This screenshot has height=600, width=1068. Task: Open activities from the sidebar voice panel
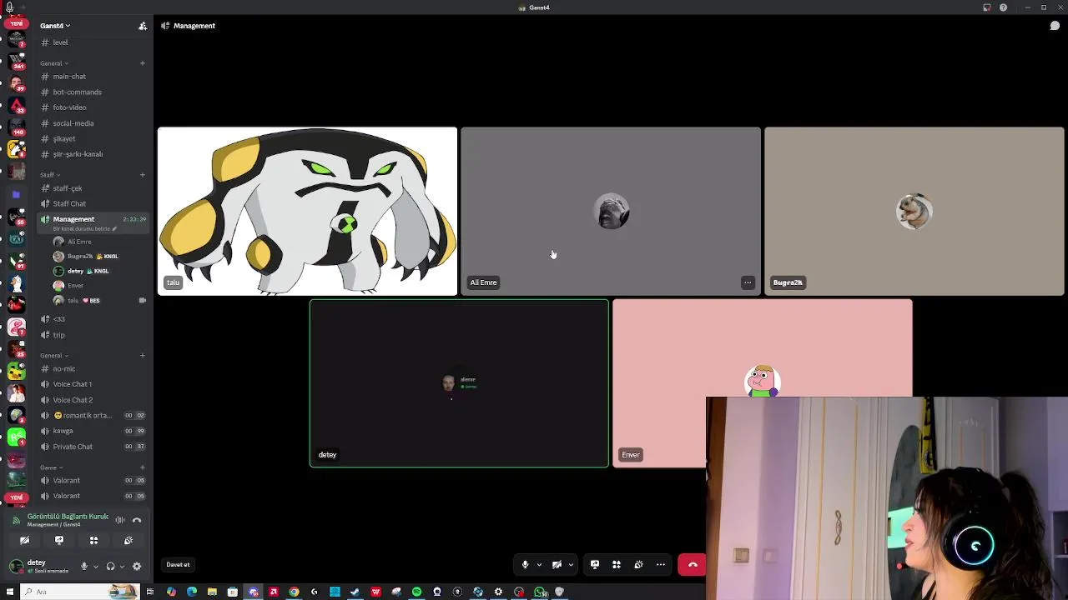click(x=93, y=540)
